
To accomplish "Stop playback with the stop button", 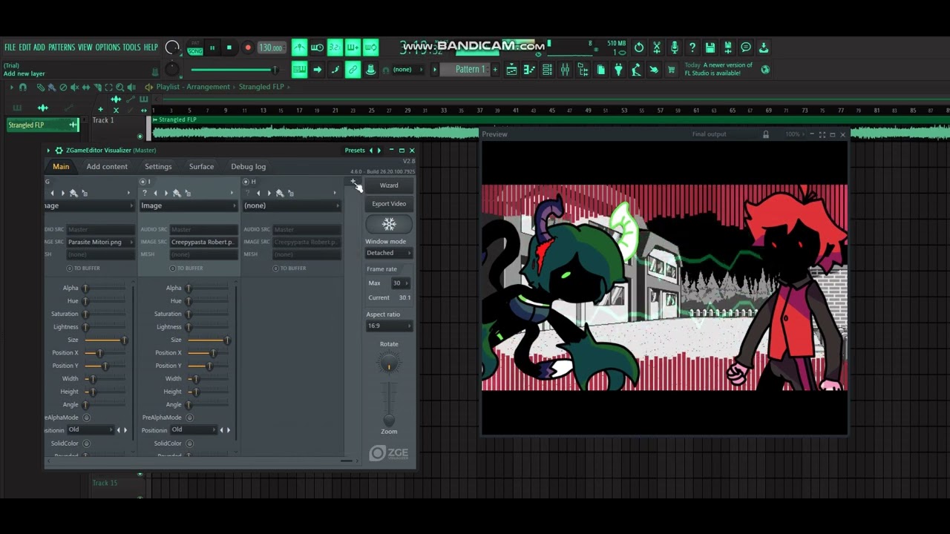I will [x=229, y=47].
